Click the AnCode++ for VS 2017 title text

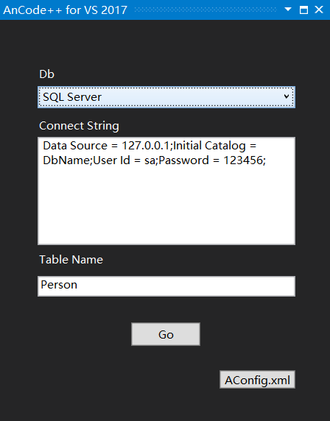(66, 10)
